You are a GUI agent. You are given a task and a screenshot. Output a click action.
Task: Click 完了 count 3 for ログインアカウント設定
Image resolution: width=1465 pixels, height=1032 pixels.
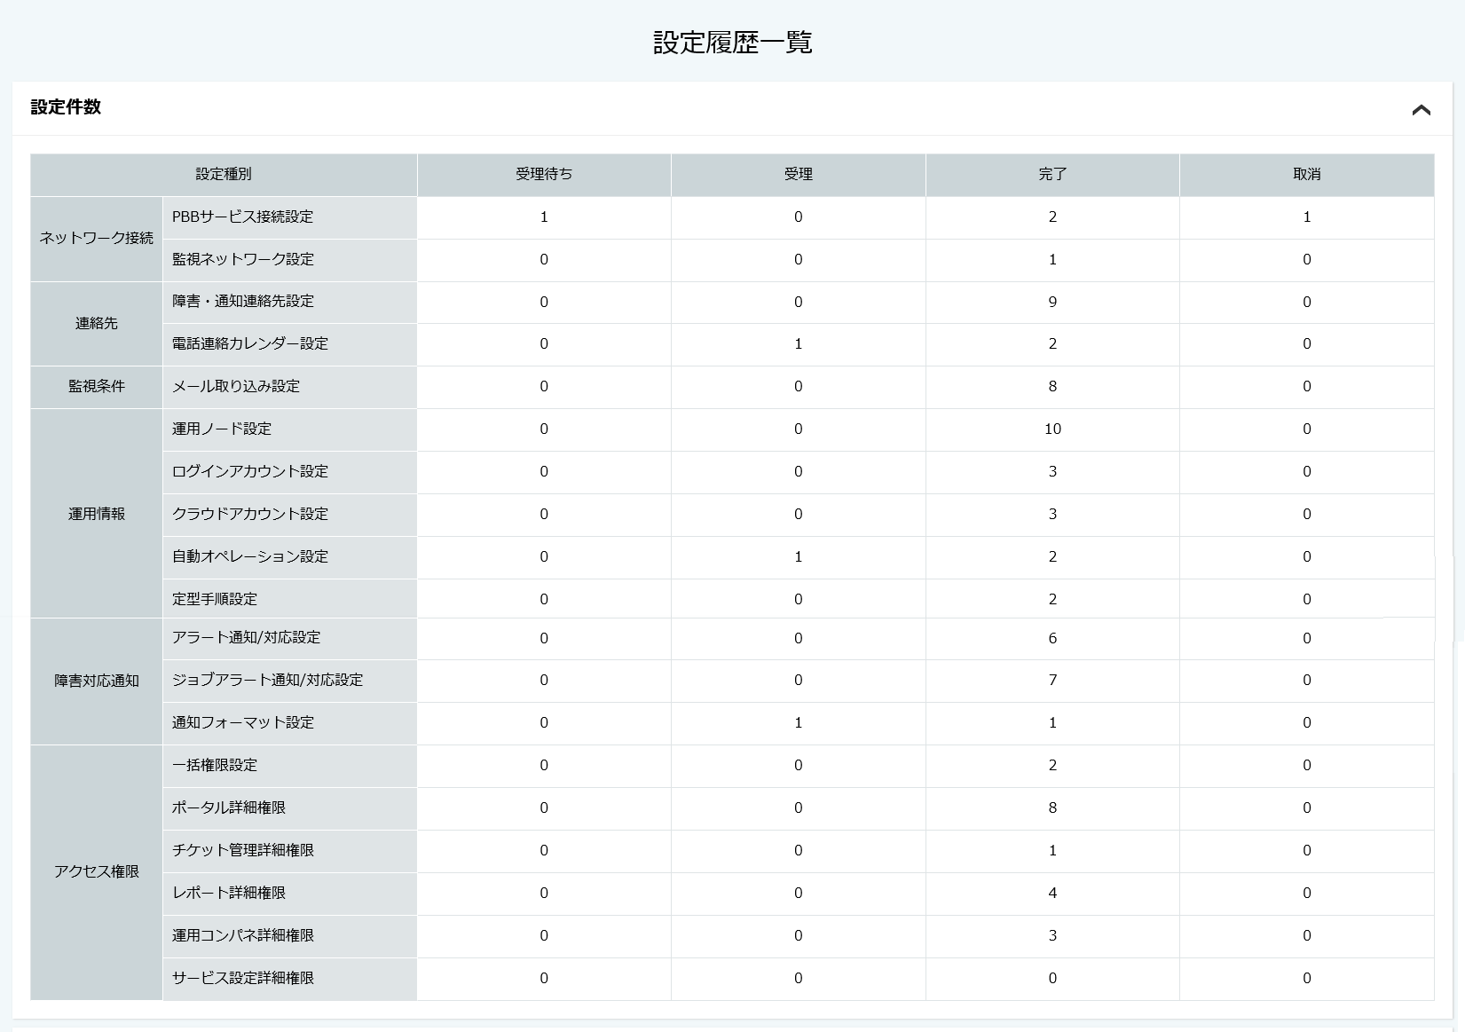1052,472
